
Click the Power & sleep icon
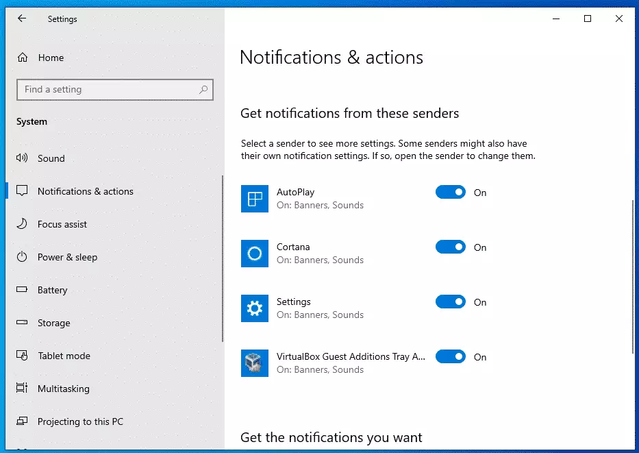[22, 257]
